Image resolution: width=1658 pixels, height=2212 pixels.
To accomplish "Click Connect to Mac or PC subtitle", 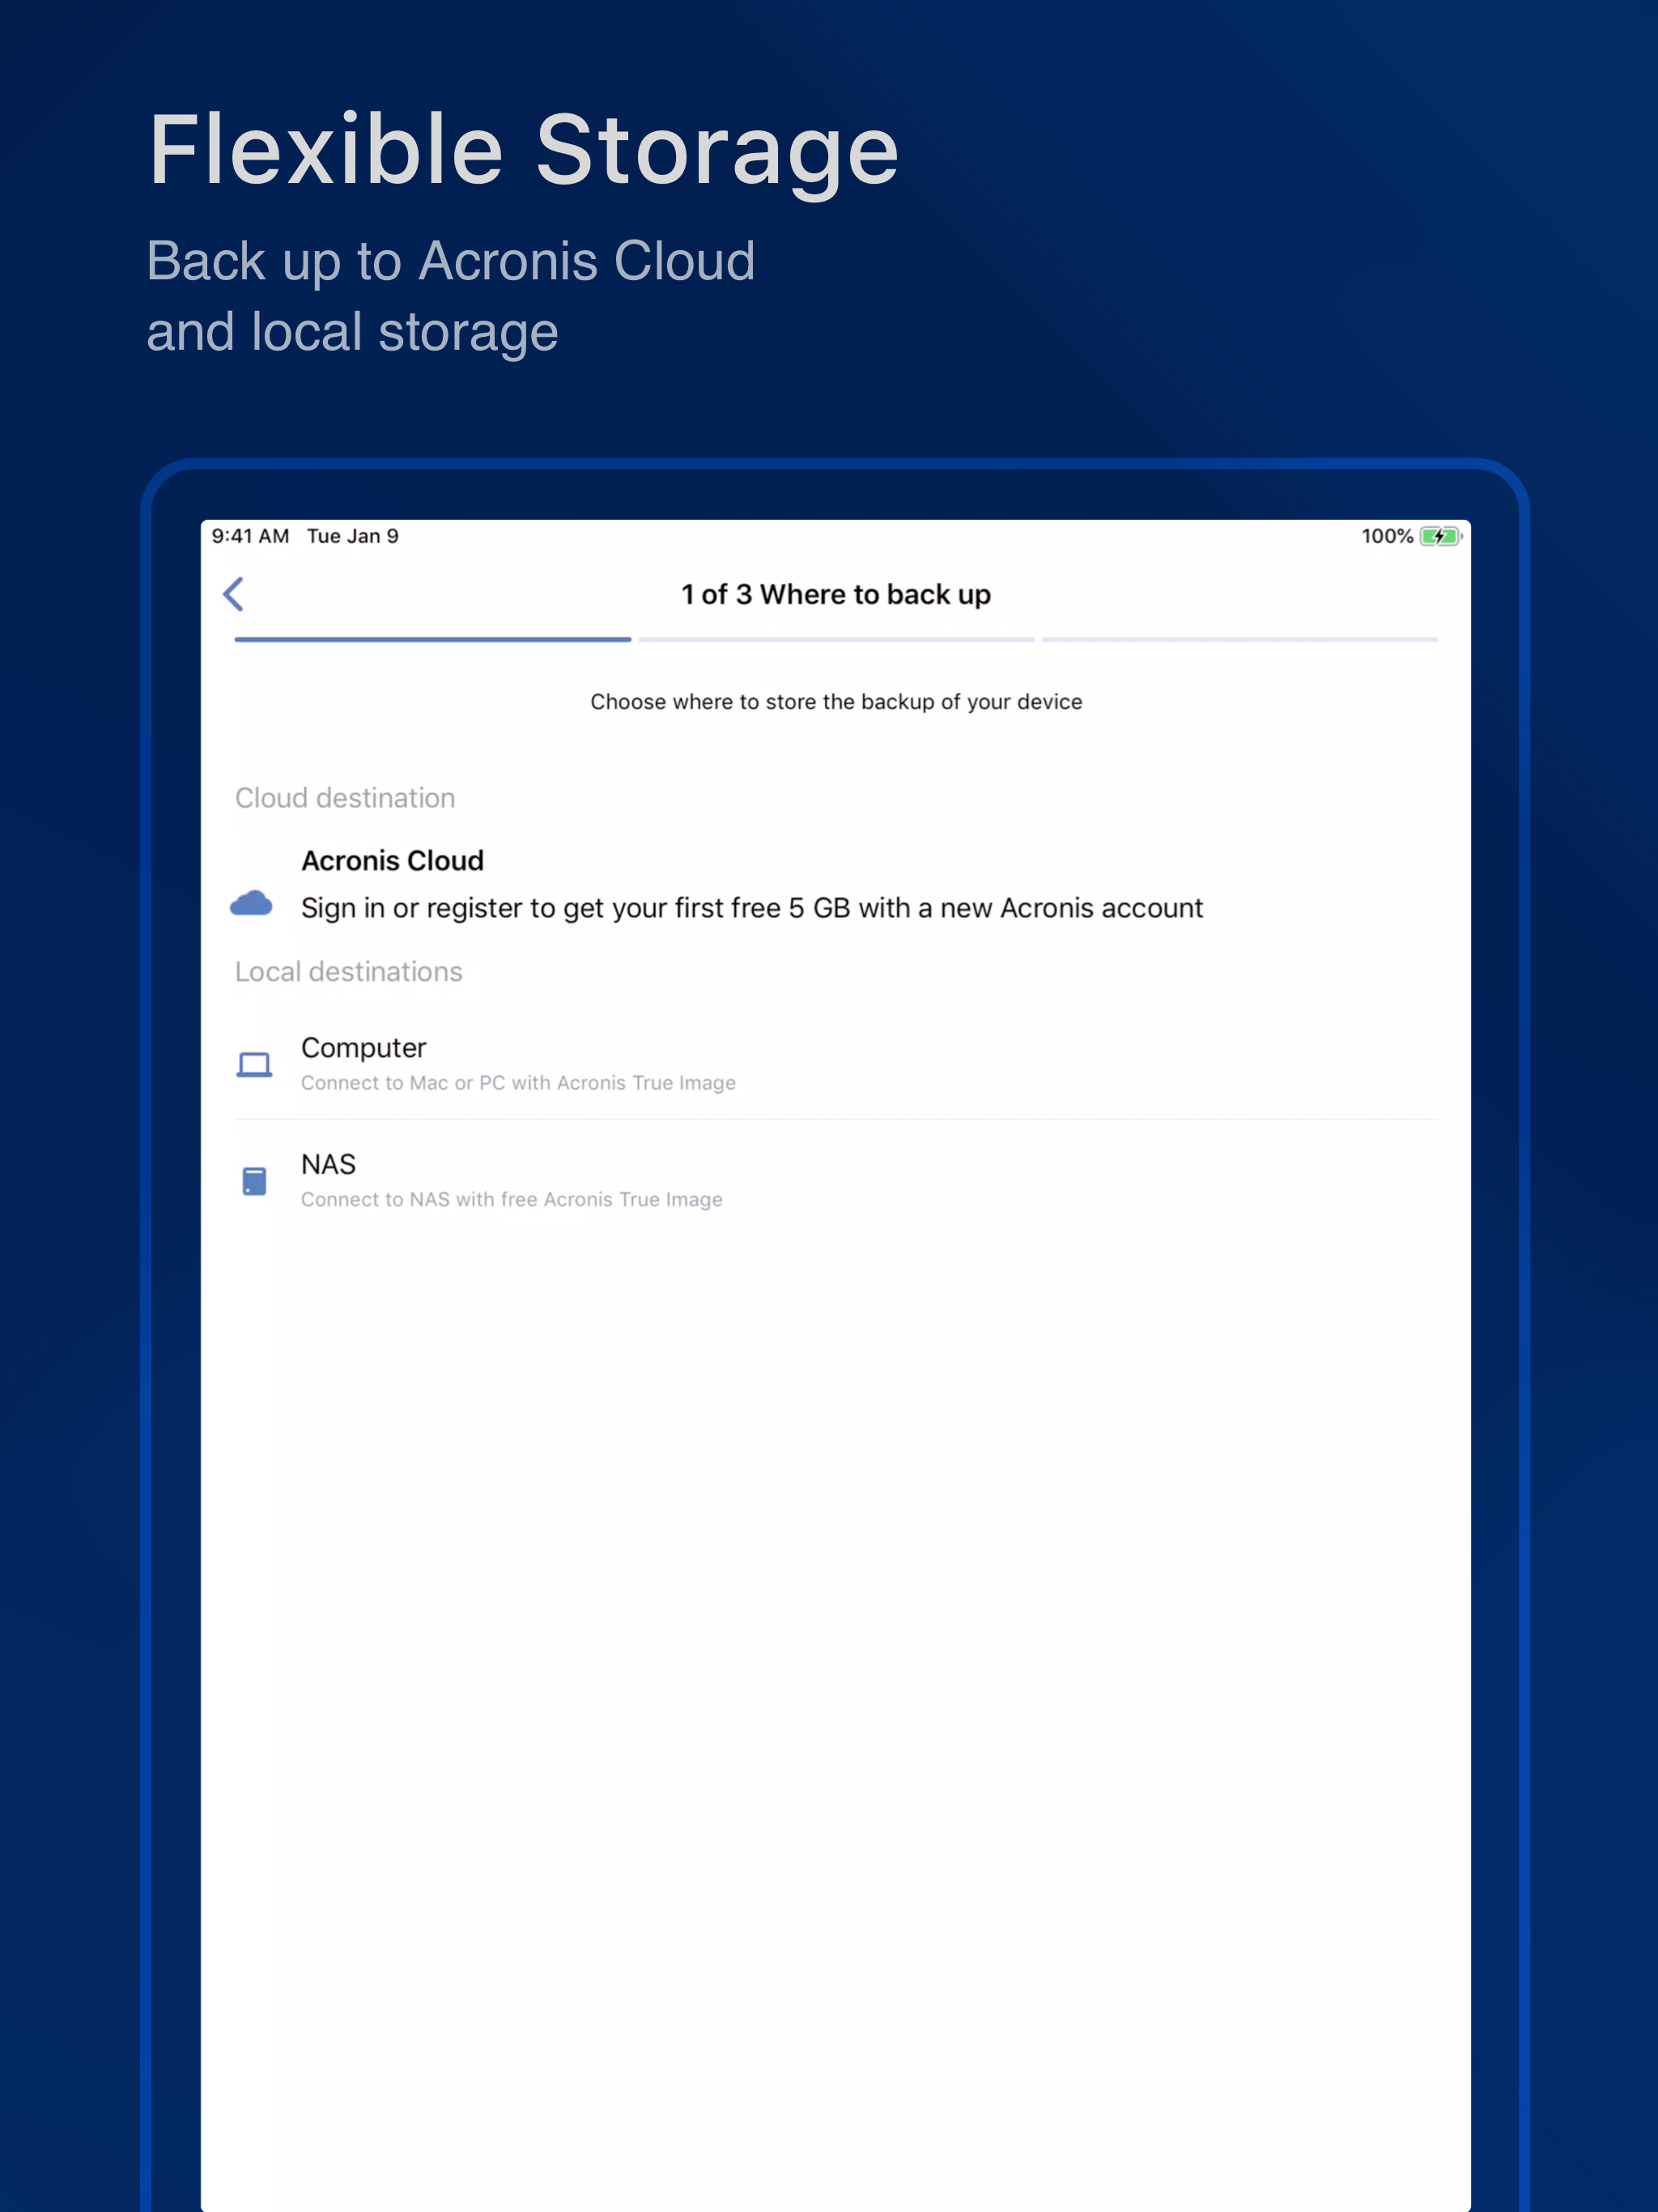I will pyautogui.click(x=518, y=1083).
